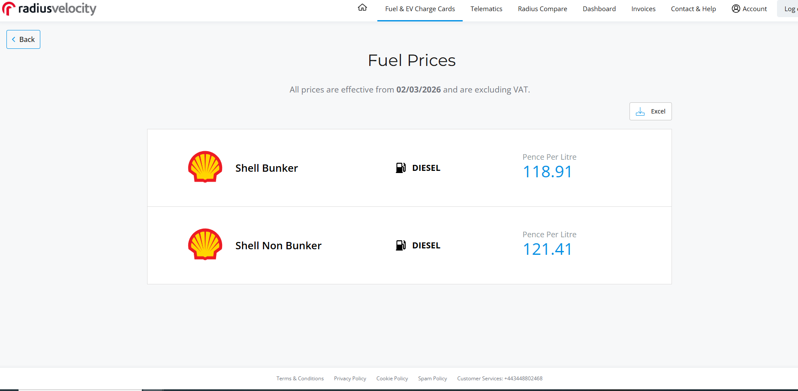Open the Spam Policy link
798x391 pixels.
[x=432, y=379]
